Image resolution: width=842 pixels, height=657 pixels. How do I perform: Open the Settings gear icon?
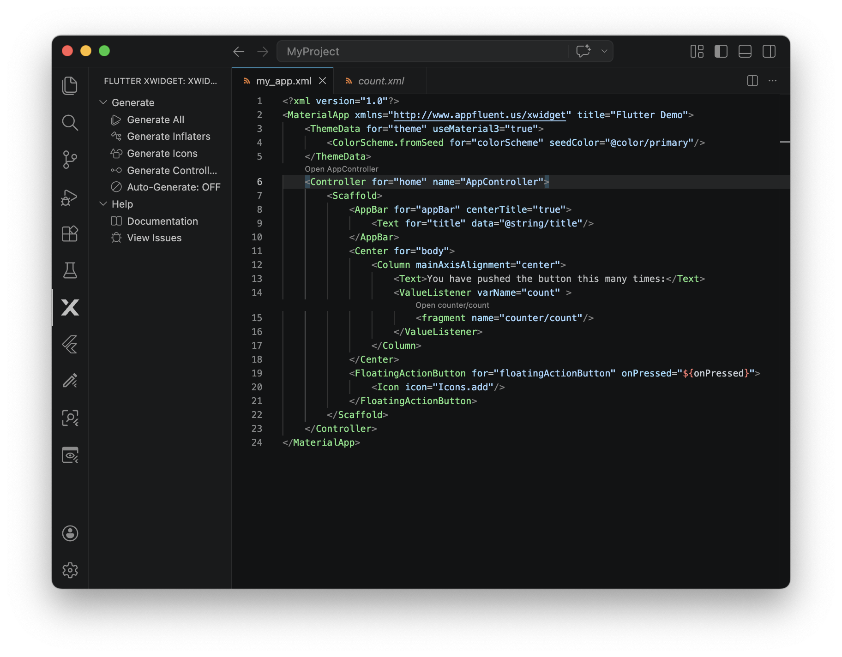(x=70, y=570)
